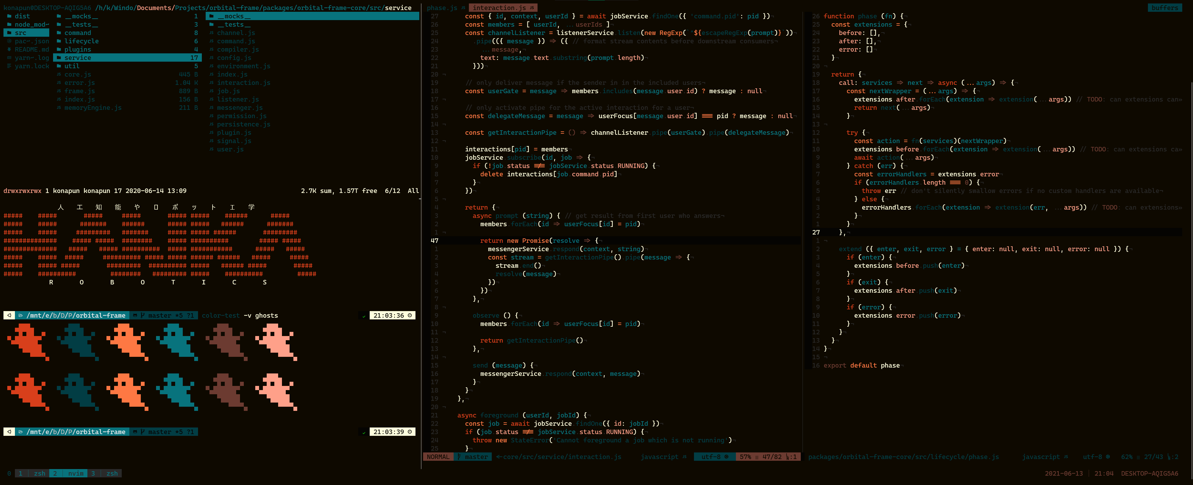Expand the util directory entry
Screen dimensions: 1193x485
72,66
